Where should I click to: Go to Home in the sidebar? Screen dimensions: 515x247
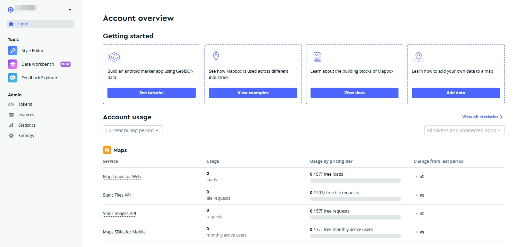[40, 24]
